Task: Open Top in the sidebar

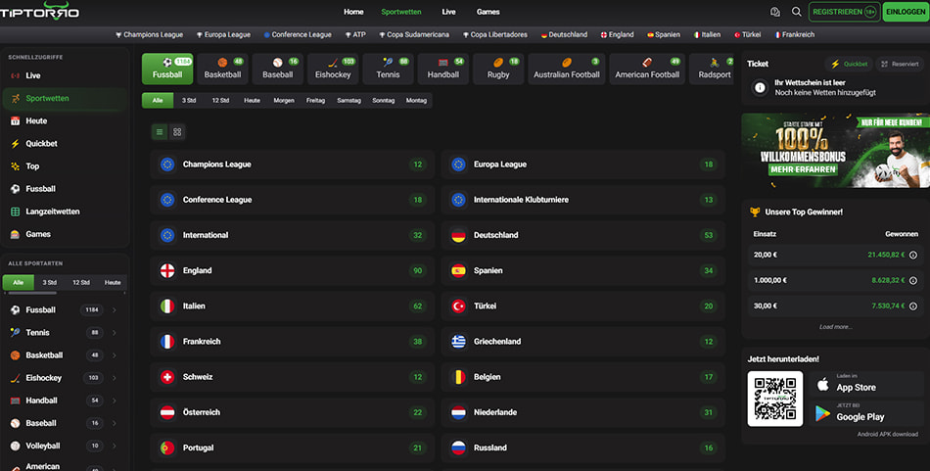Action: [x=66, y=166]
